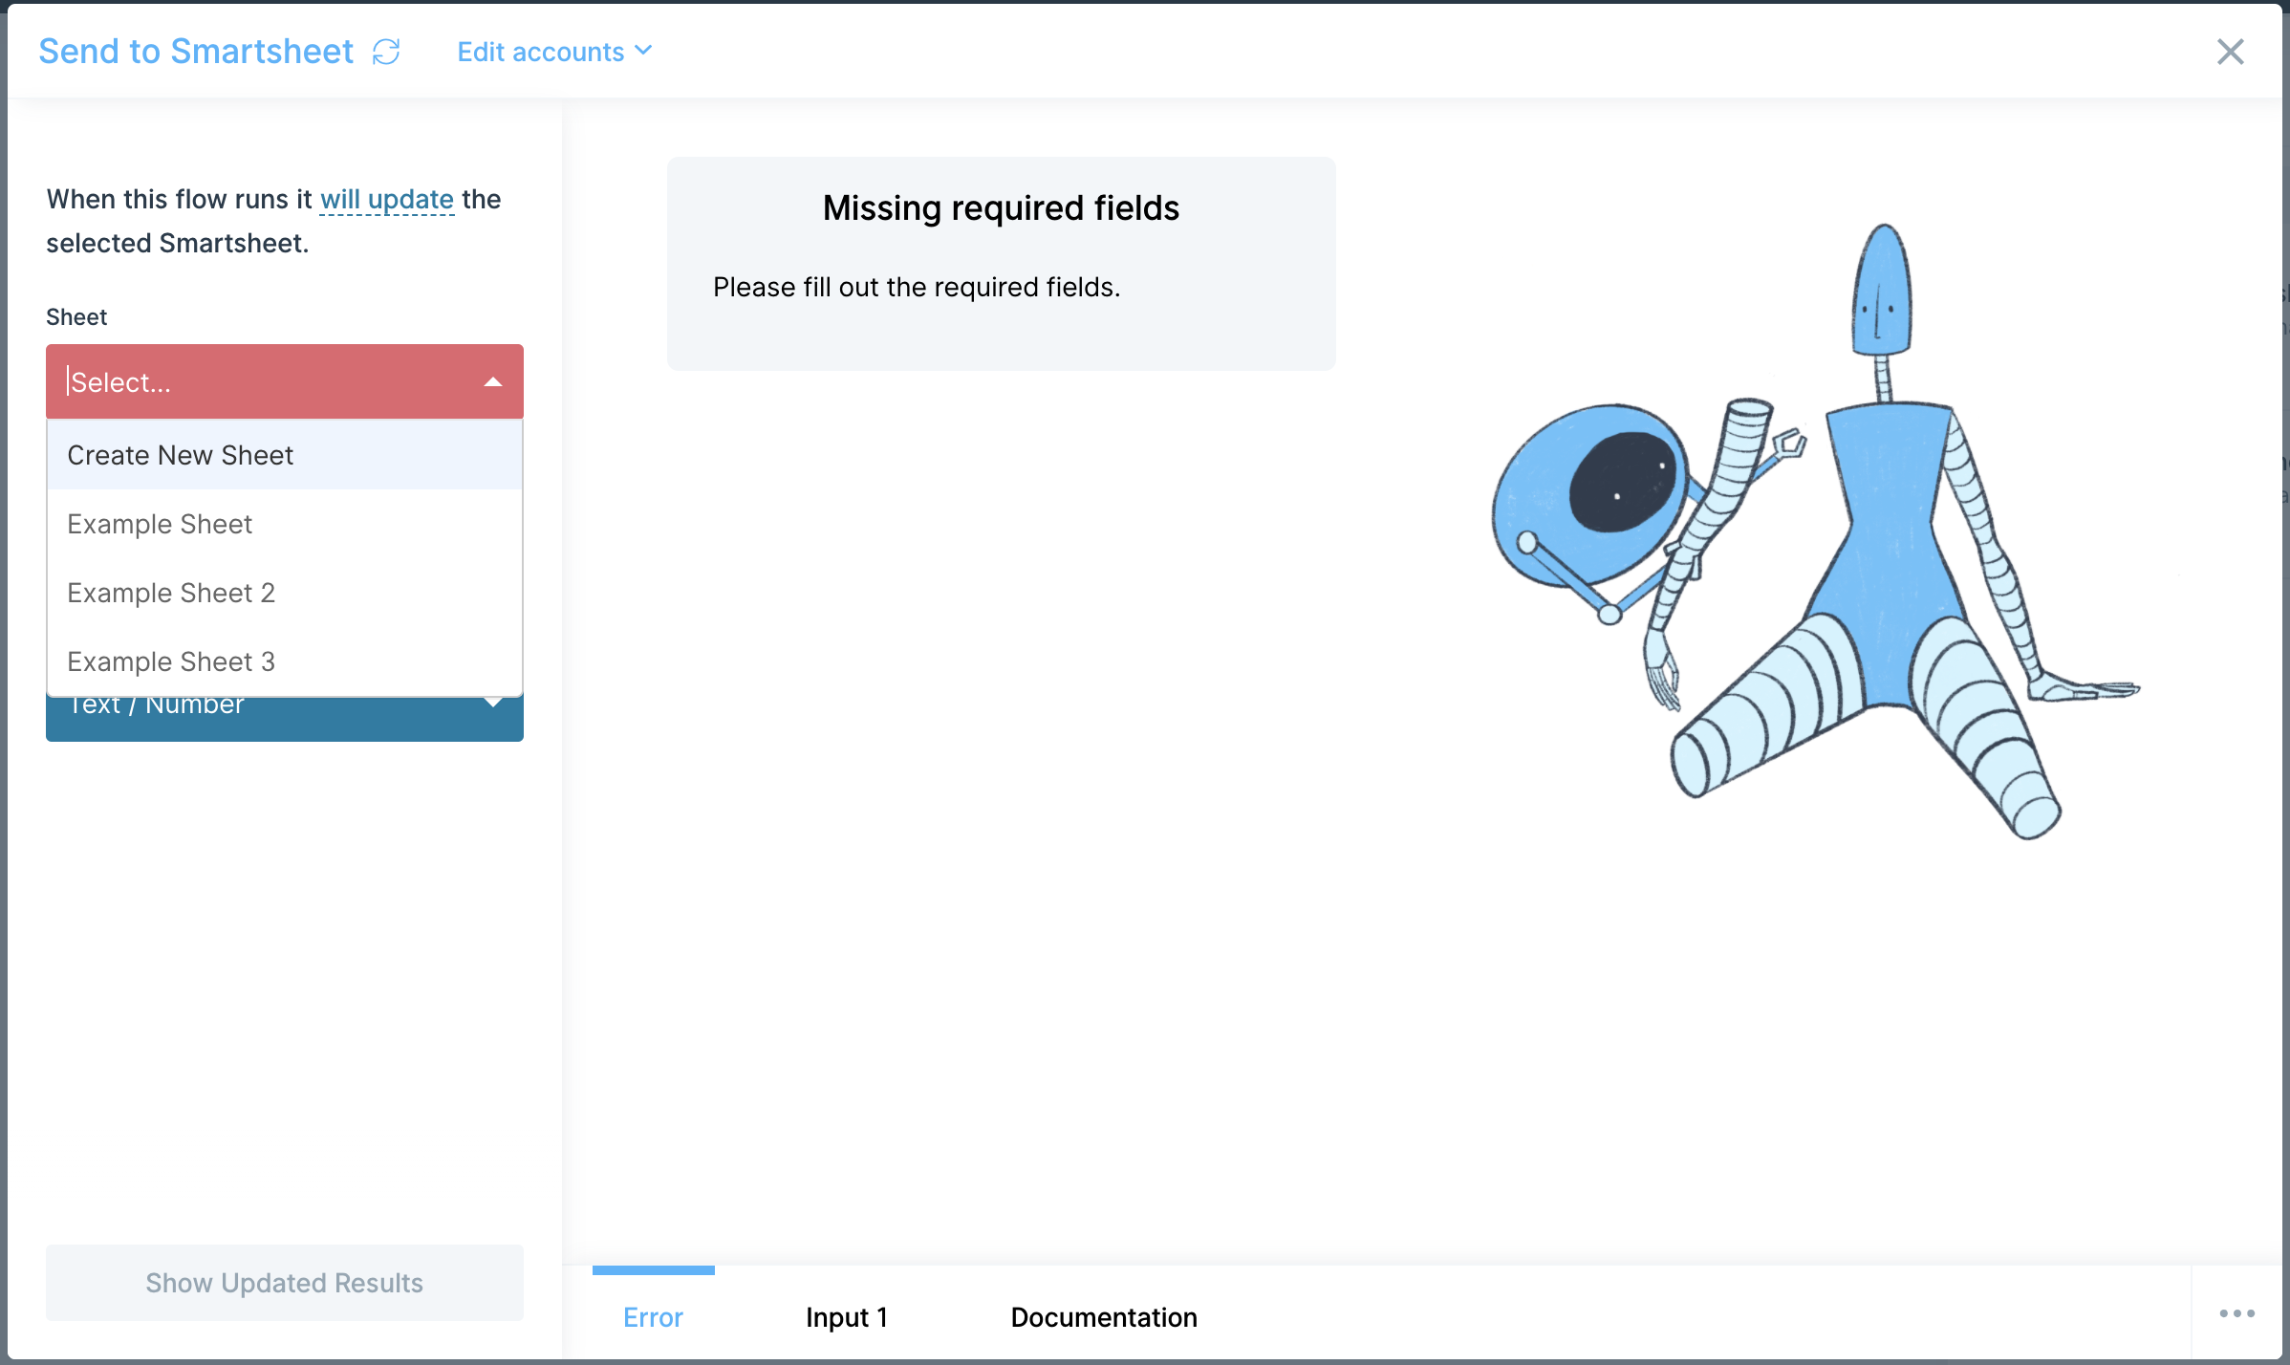Screen dimensions: 2290x1365
Task: Switch to the Error tab
Action: point(654,1317)
